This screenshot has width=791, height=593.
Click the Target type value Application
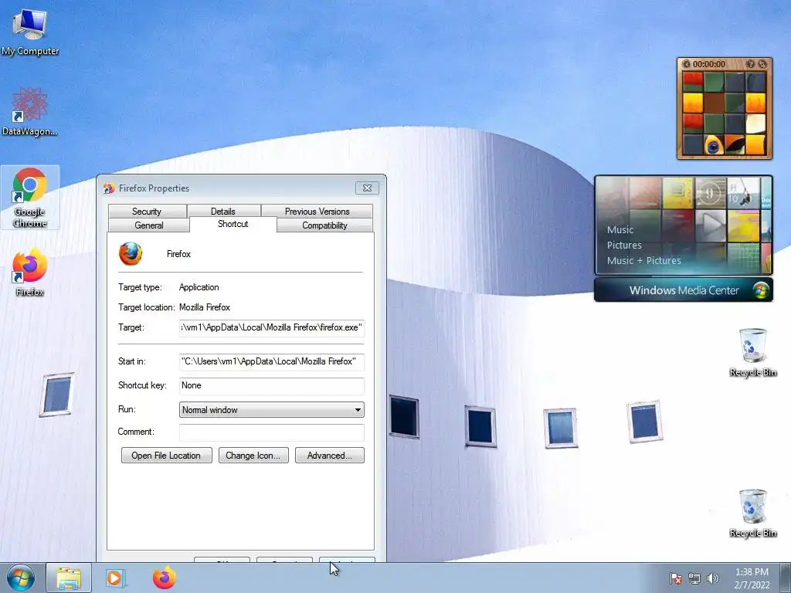pos(199,287)
